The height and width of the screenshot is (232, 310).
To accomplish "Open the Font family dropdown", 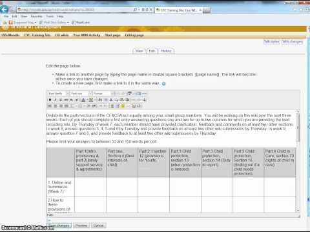I will [59, 93].
